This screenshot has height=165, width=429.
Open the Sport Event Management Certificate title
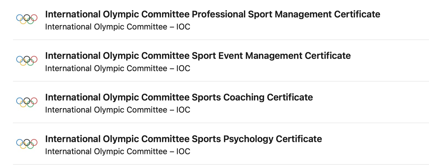198,56
